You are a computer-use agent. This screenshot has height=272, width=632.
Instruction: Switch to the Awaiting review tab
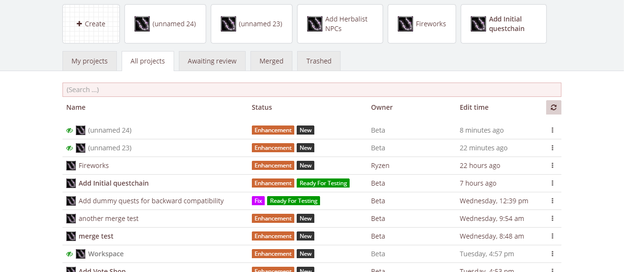[212, 61]
